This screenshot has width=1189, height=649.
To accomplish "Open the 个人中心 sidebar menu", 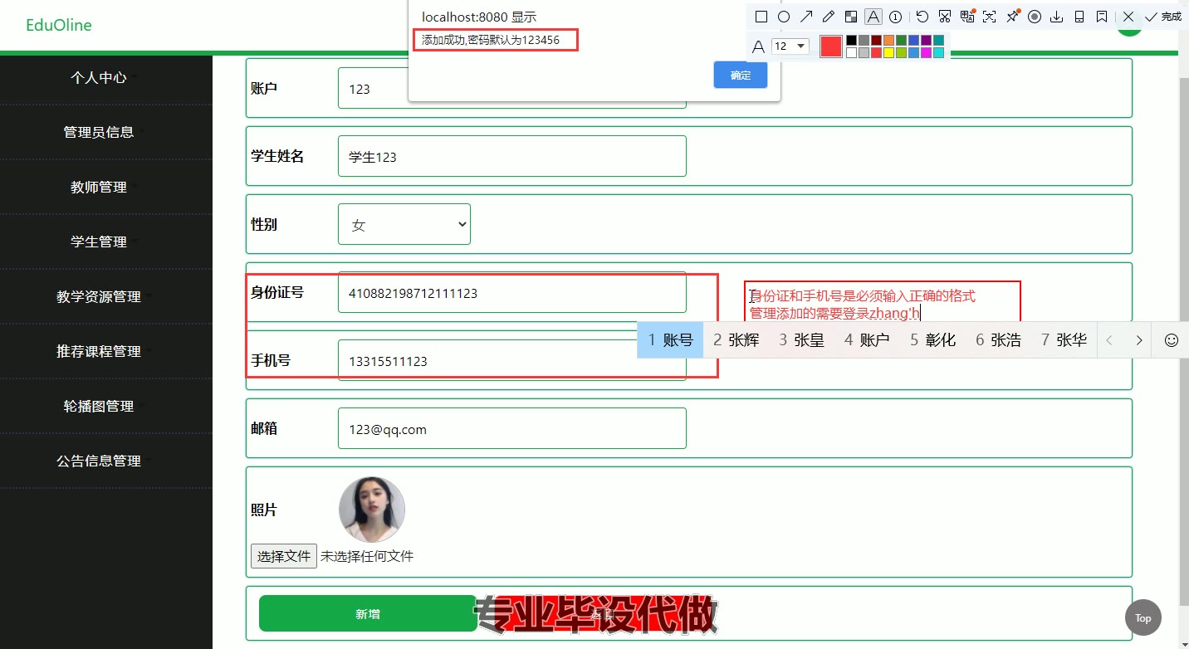I will click(x=99, y=77).
